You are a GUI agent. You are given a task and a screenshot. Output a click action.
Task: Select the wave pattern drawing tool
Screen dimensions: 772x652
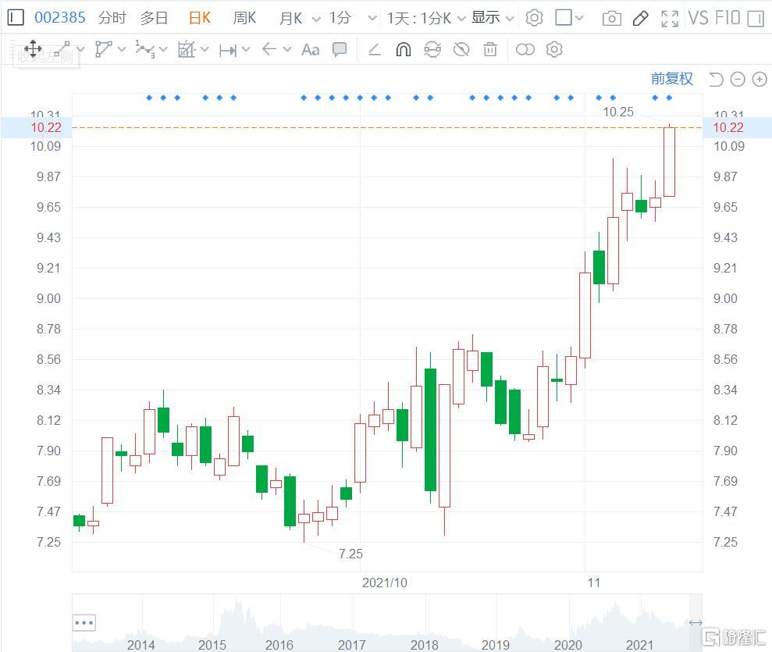point(144,49)
